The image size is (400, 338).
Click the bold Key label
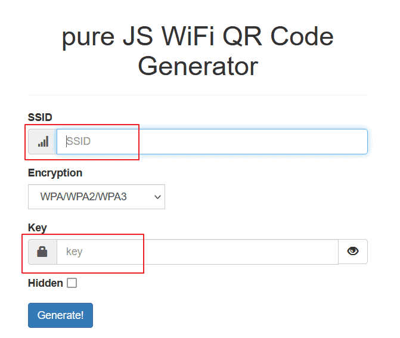(x=37, y=227)
